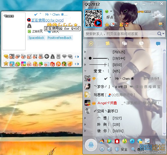Expand the group showing [70/125]
This screenshot has height=155, width=167.
pos(85,52)
